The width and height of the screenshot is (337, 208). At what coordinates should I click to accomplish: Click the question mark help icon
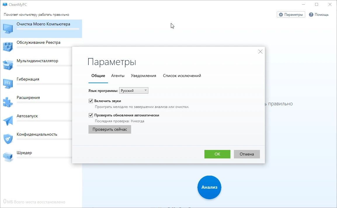tap(311, 15)
